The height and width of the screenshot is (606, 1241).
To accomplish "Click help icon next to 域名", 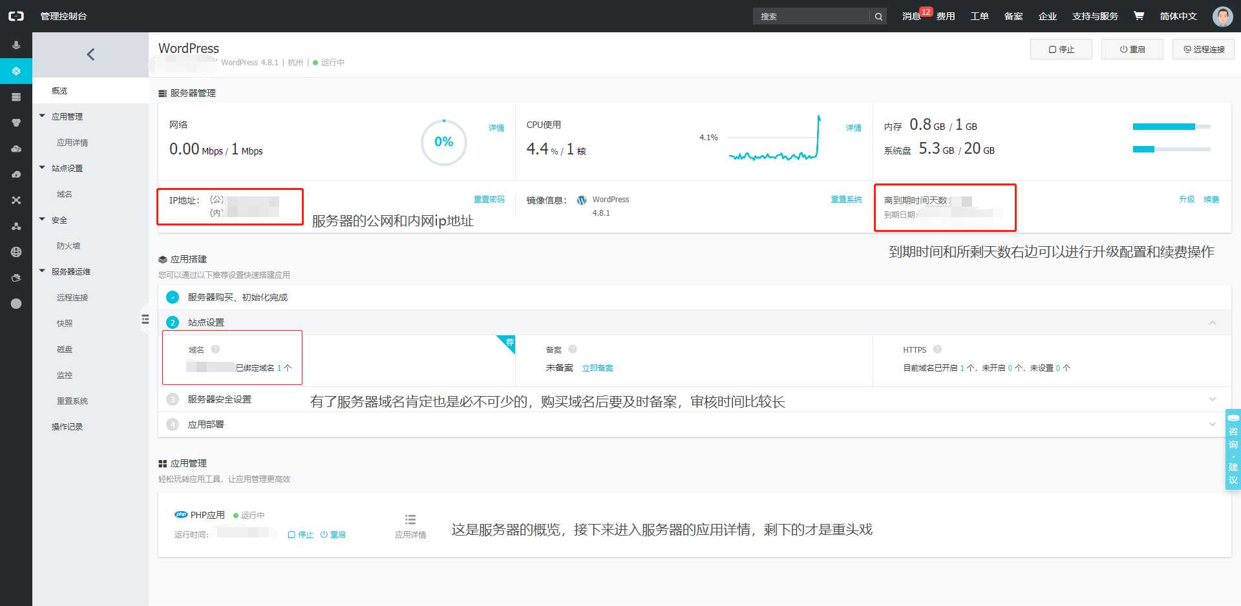I will tap(215, 350).
